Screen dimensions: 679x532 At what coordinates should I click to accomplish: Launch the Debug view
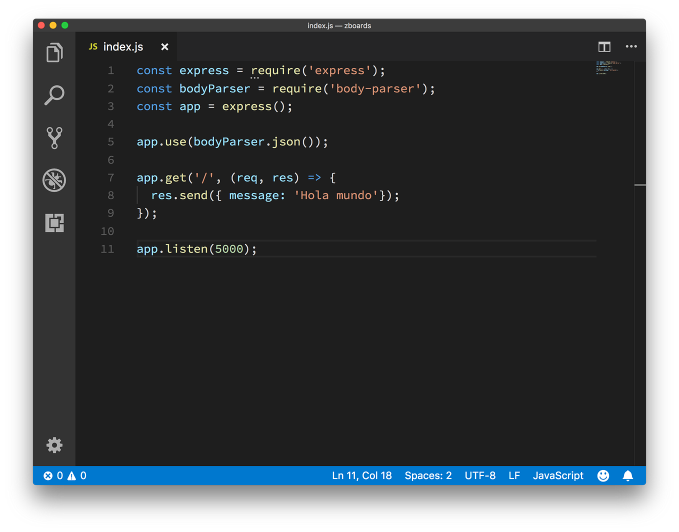(x=54, y=180)
